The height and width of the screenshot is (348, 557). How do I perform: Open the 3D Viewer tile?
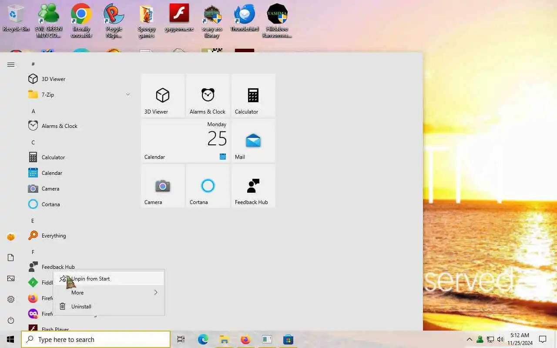[163, 95]
